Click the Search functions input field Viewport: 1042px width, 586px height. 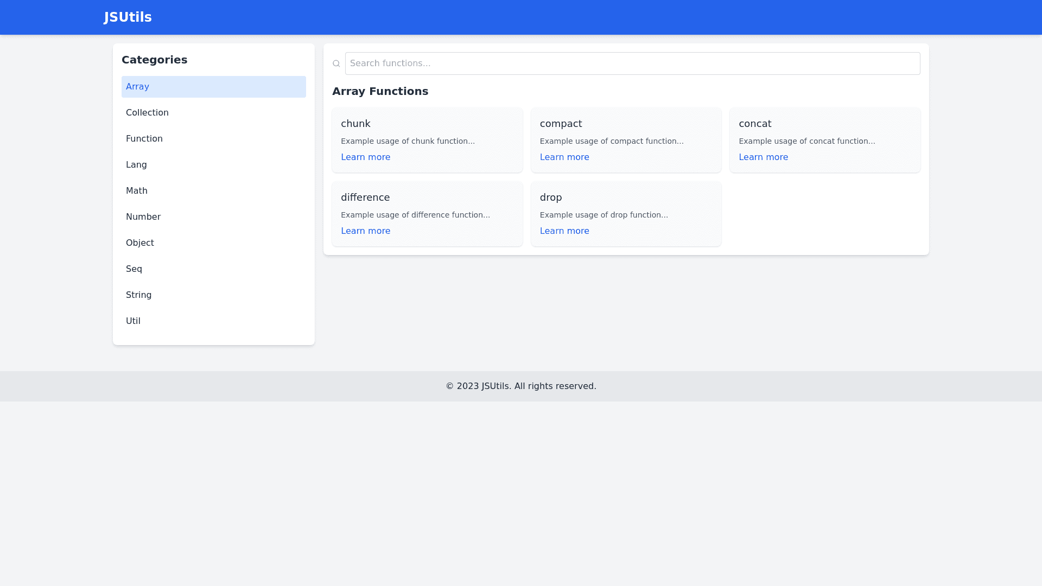[632, 63]
